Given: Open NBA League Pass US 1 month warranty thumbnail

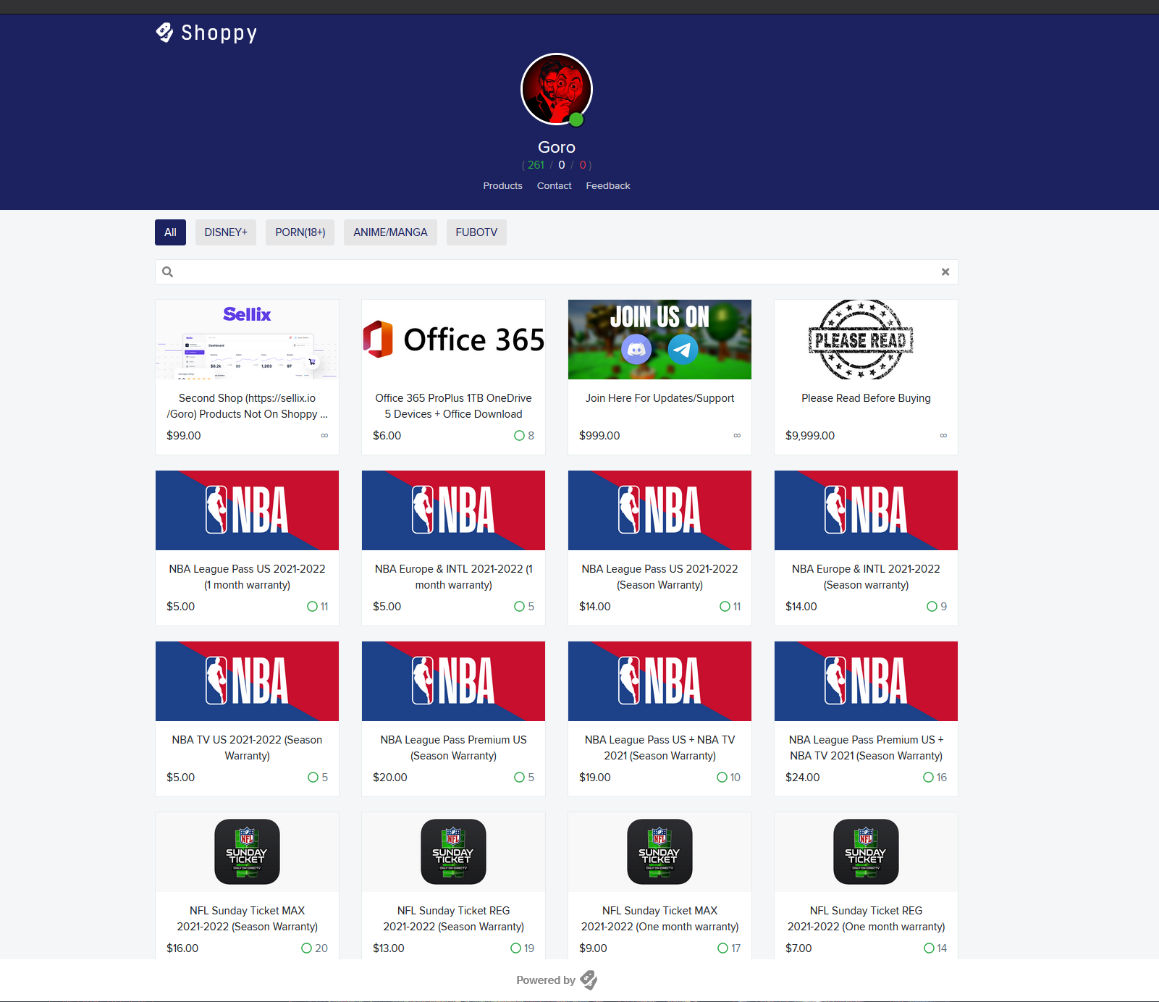Looking at the screenshot, I should (247, 510).
